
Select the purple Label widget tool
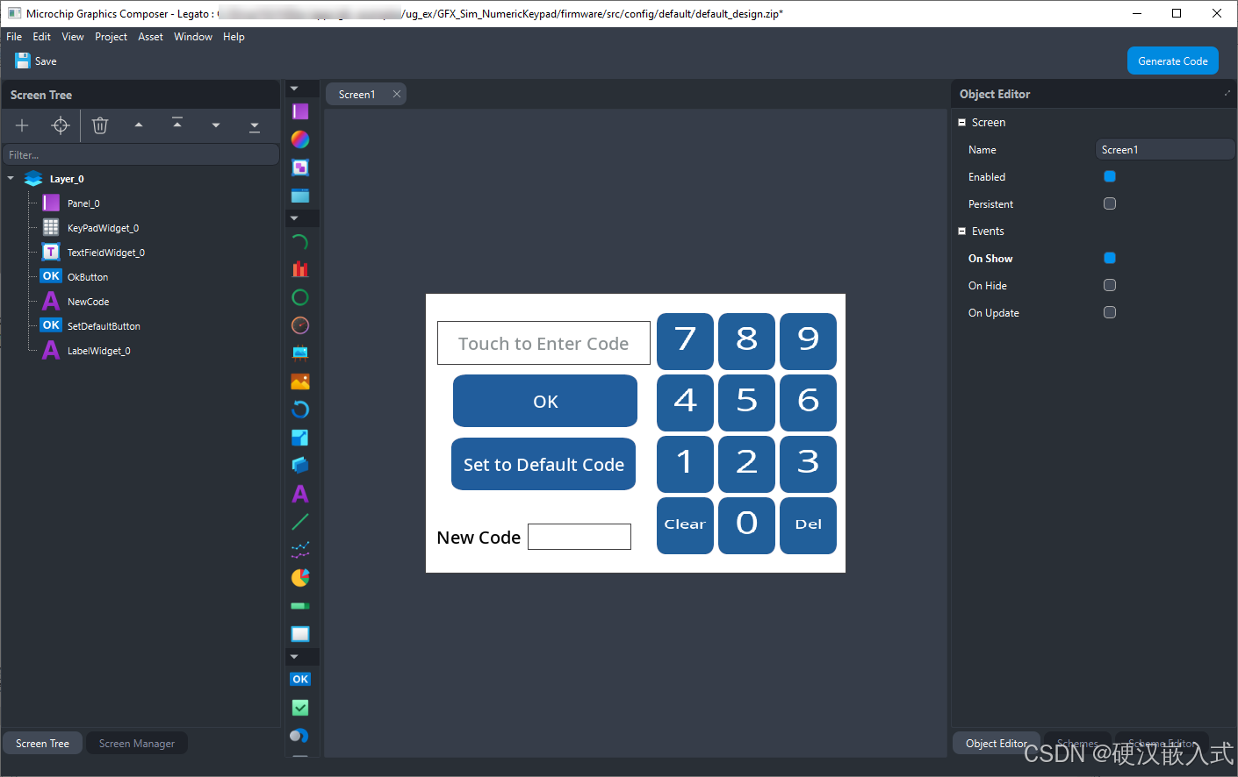pyautogui.click(x=300, y=494)
